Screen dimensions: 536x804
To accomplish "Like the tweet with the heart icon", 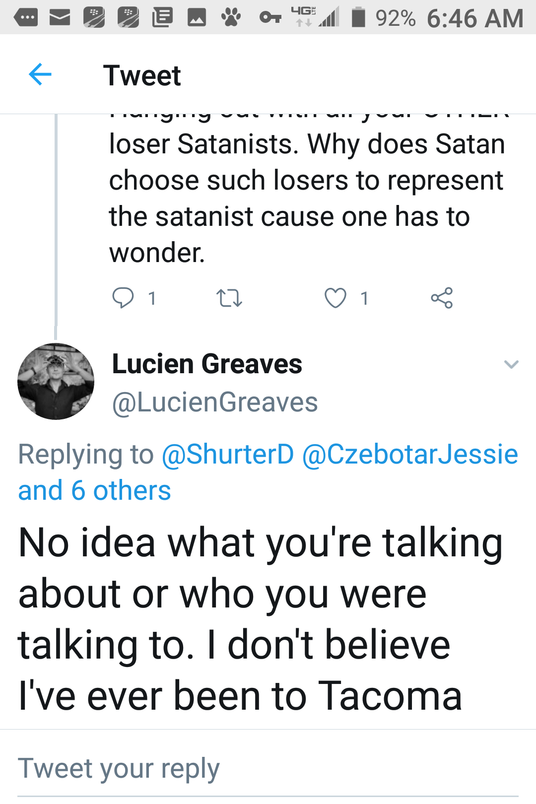I will (x=335, y=298).
